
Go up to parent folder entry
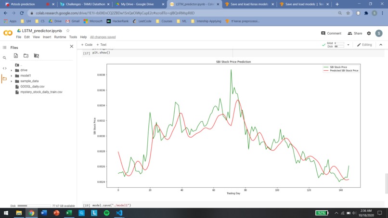coord(19,65)
